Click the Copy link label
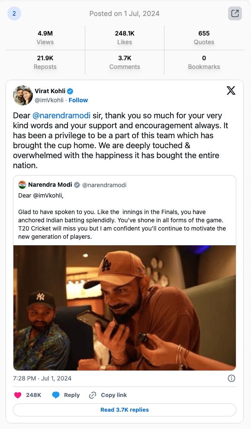This screenshot has width=251, height=429. tap(114, 395)
